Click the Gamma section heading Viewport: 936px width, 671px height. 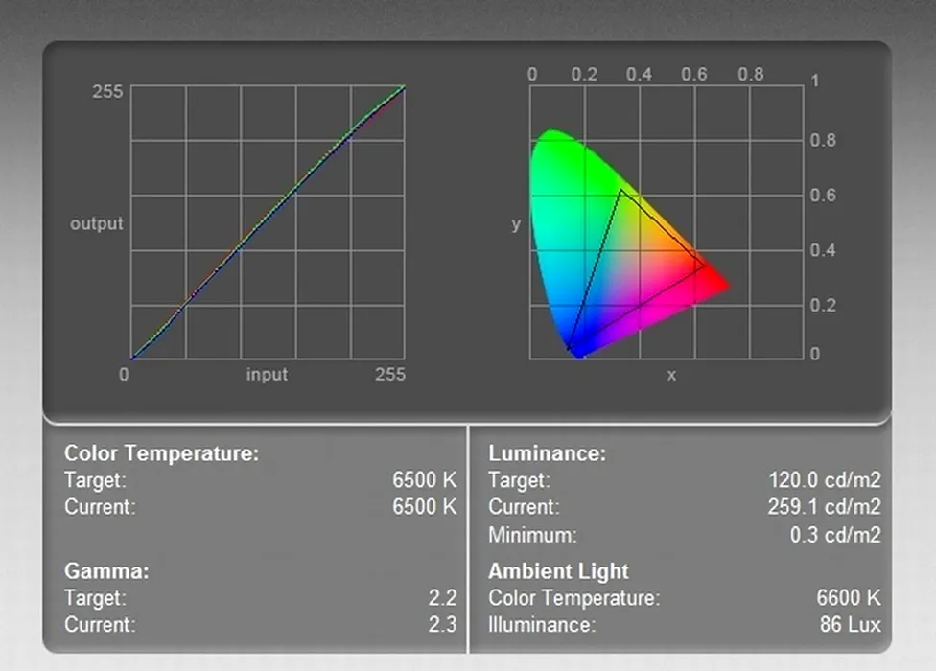coord(106,571)
